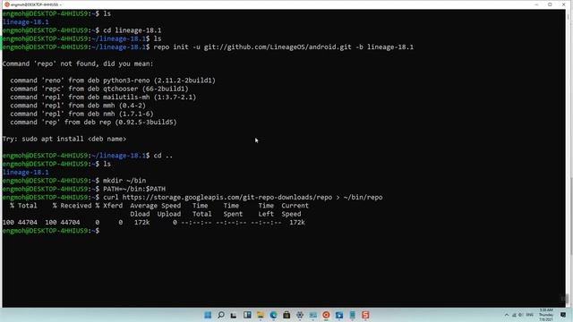The width and height of the screenshot is (573, 322).
Task: Open Task View on taskbar
Action: click(x=234, y=315)
